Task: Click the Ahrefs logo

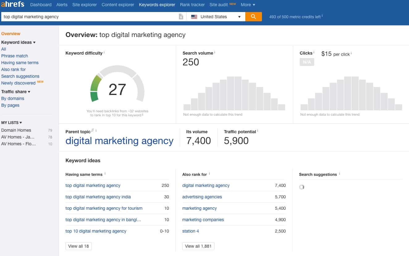Action: click(x=13, y=5)
